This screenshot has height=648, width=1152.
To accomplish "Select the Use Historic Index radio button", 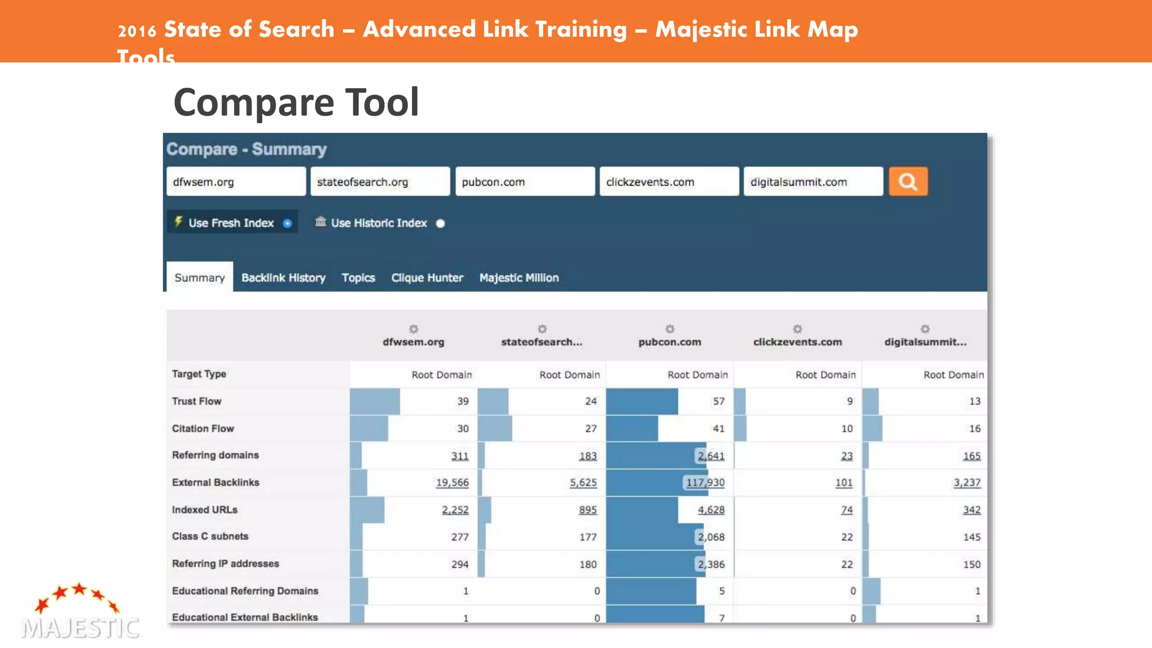I will click(440, 223).
